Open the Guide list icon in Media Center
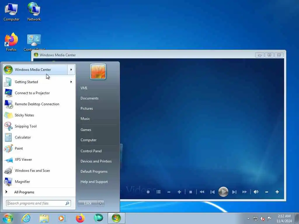The width and height of the screenshot is (299, 224). coord(159,192)
